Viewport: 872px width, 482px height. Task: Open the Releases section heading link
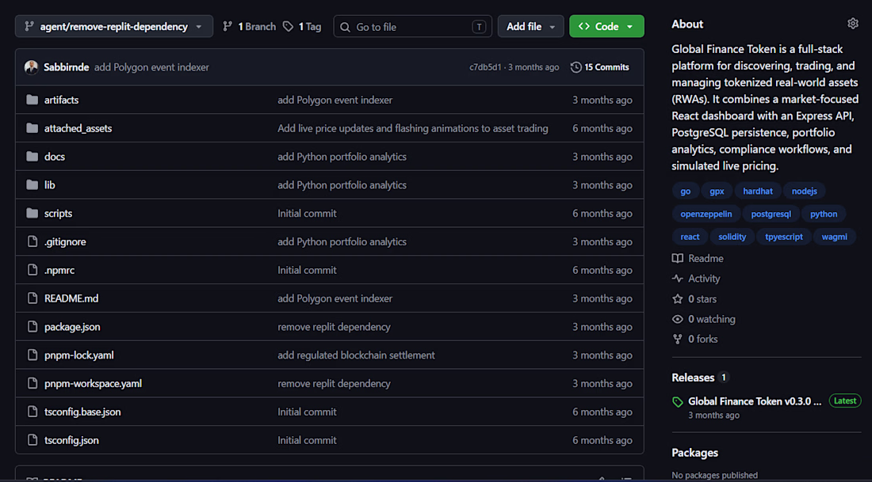693,378
